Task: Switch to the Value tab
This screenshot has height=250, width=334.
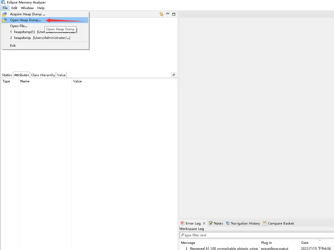Action: click(x=61, y=75)
